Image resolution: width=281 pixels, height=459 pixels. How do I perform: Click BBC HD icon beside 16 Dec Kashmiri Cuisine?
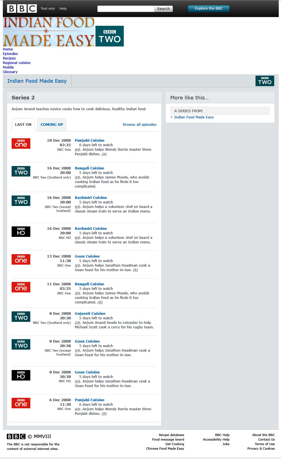21,231
